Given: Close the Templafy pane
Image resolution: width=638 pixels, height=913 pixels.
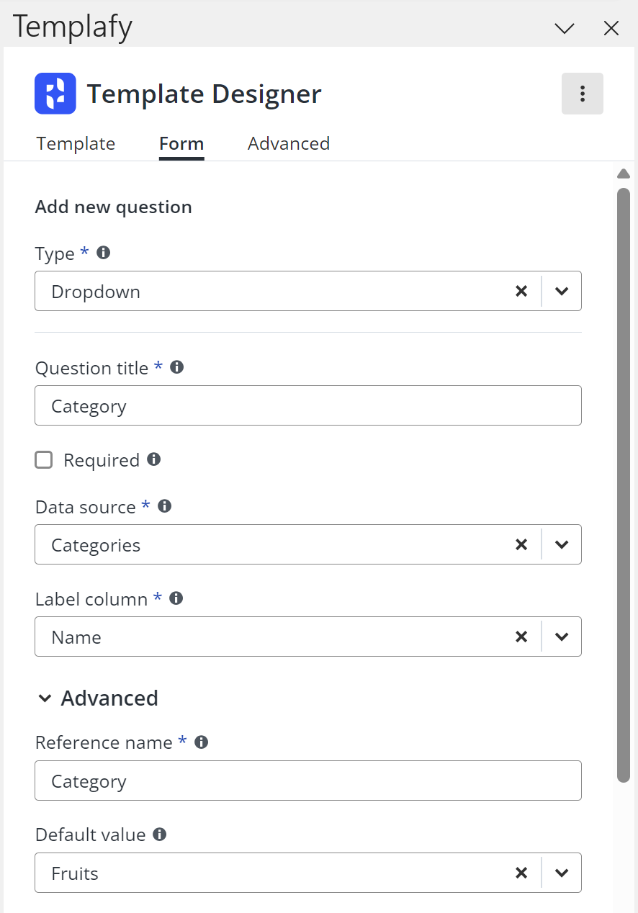Looking at the screenshot, I should [611, 28].
